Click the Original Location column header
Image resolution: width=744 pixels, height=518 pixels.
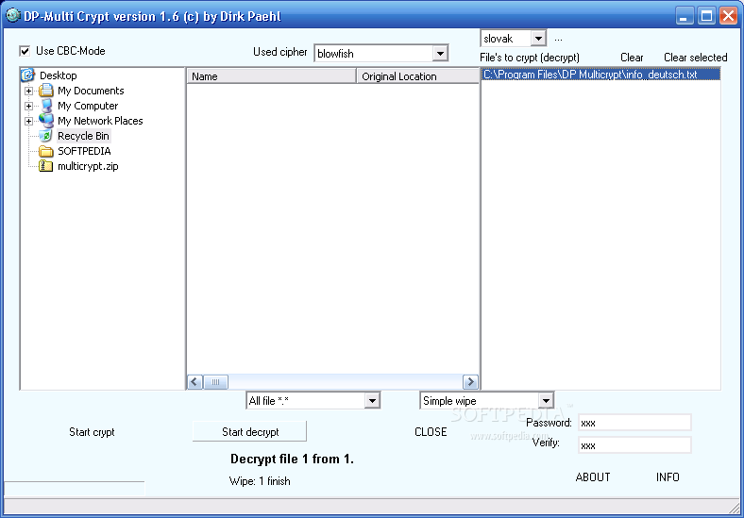[417, 75]
